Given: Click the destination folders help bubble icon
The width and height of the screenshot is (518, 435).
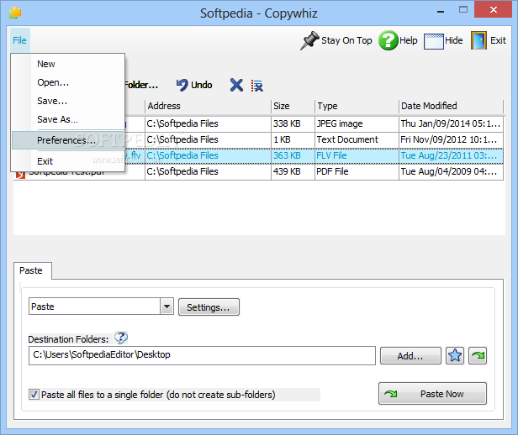Looking at the screenshot, I should (x=121, y=338).
